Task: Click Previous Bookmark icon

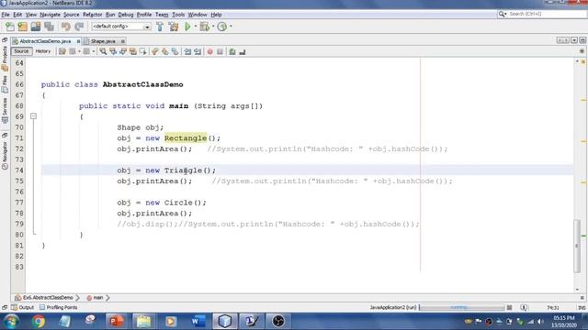Action: (x=155, y=51)
